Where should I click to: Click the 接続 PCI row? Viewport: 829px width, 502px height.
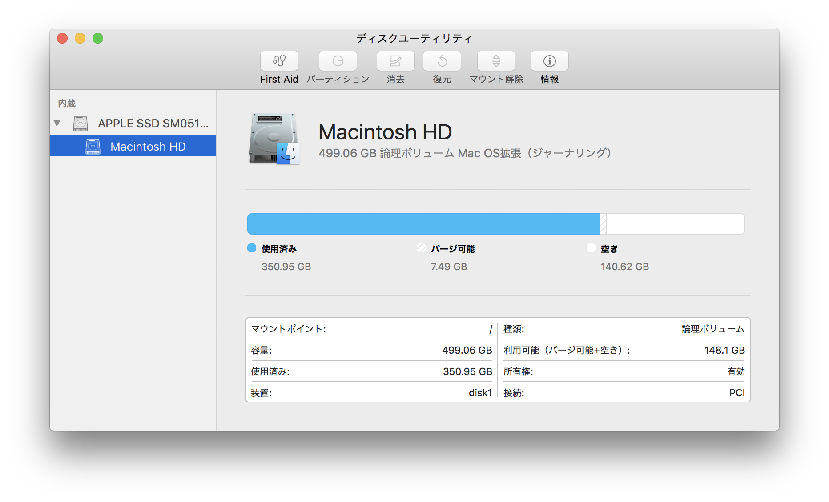[x=624, y=393]
